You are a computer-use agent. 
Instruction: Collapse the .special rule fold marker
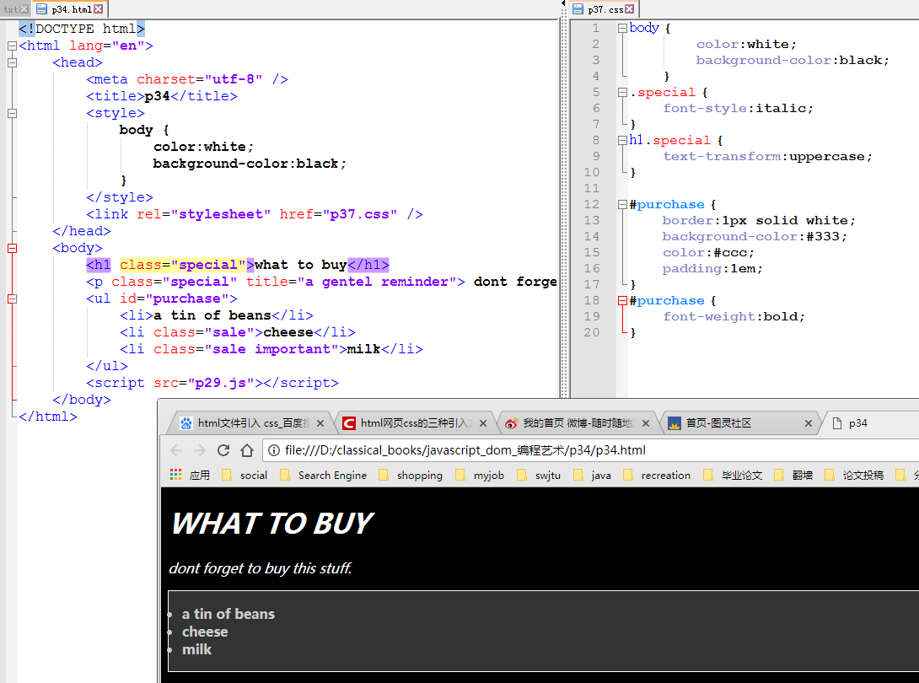pyautogui.click(x=622, y=92)
